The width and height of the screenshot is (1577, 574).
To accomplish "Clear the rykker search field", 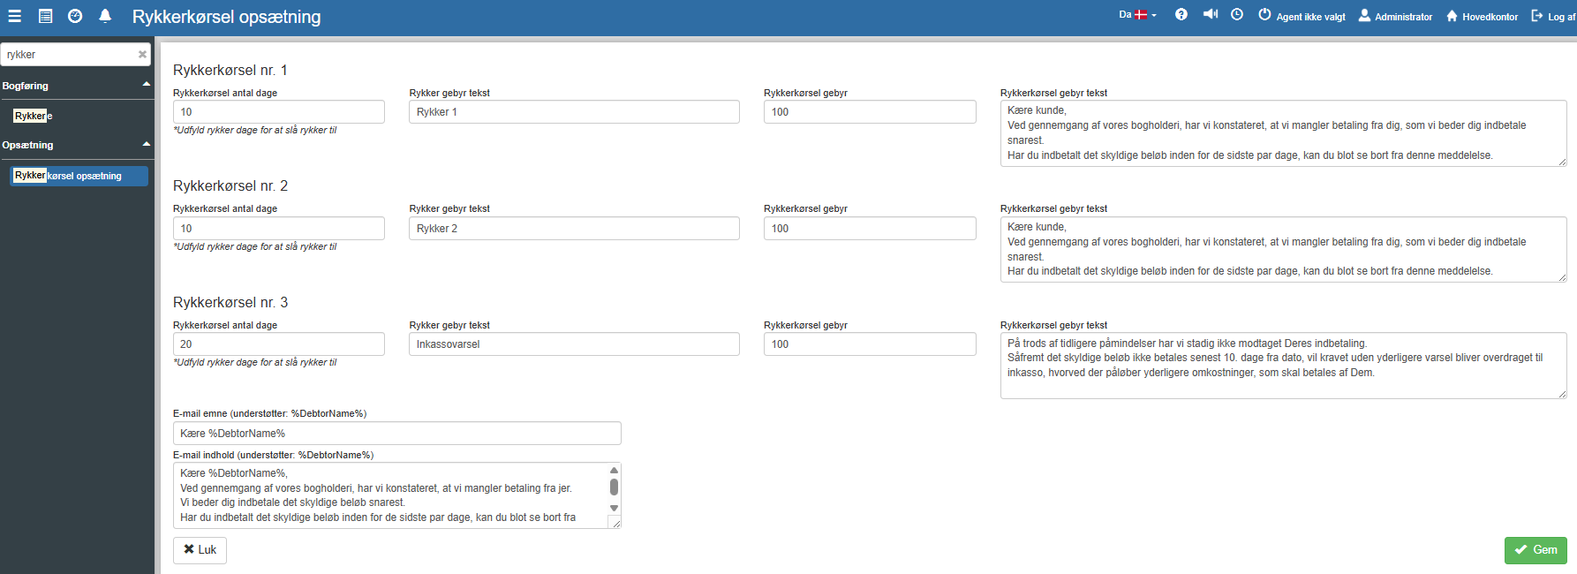I will pos(142,55).
